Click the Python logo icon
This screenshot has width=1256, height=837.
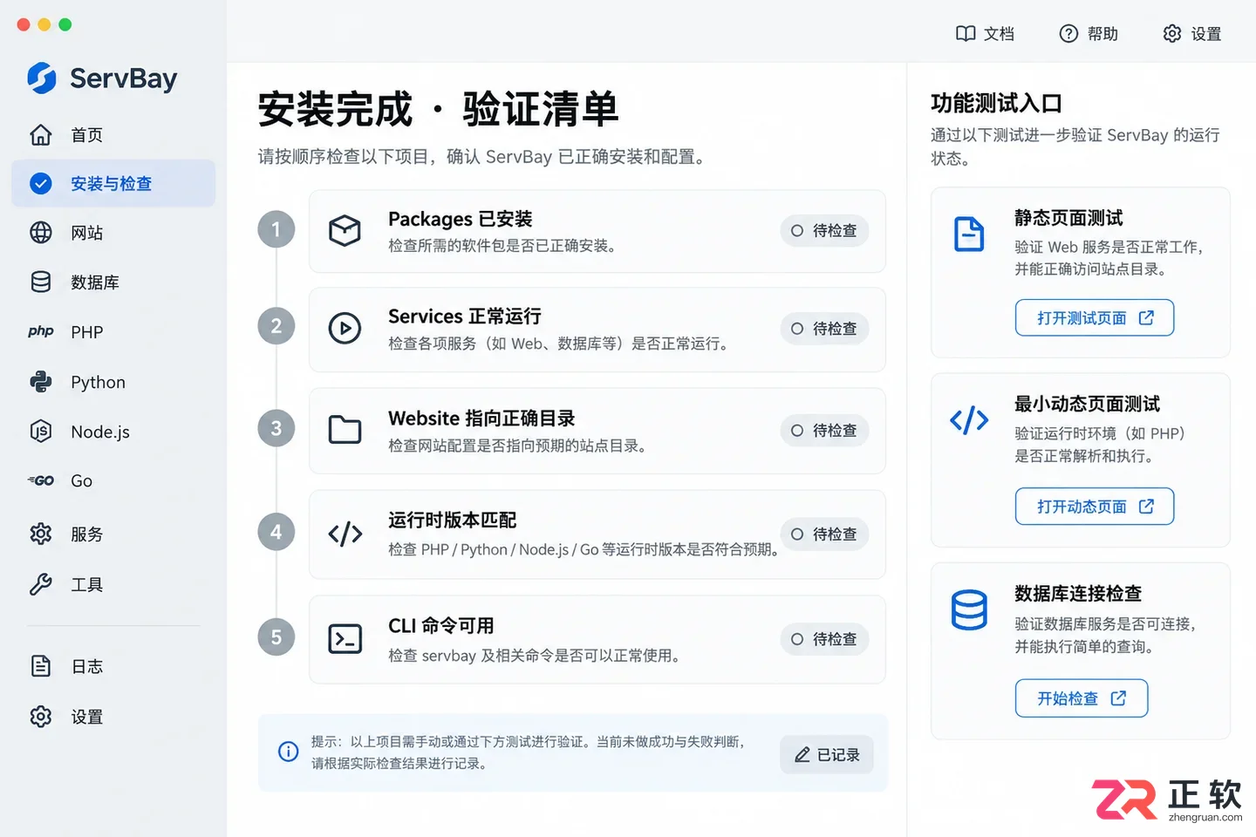pos(41,382)
